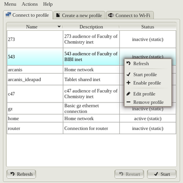Open the Help menu
The image size is (183, 183).
(48, 4)
